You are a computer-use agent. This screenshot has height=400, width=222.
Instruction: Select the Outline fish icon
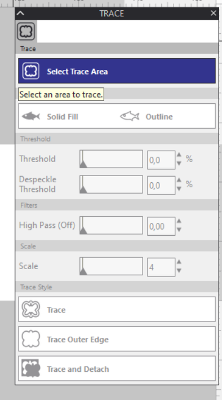point(130,116)
